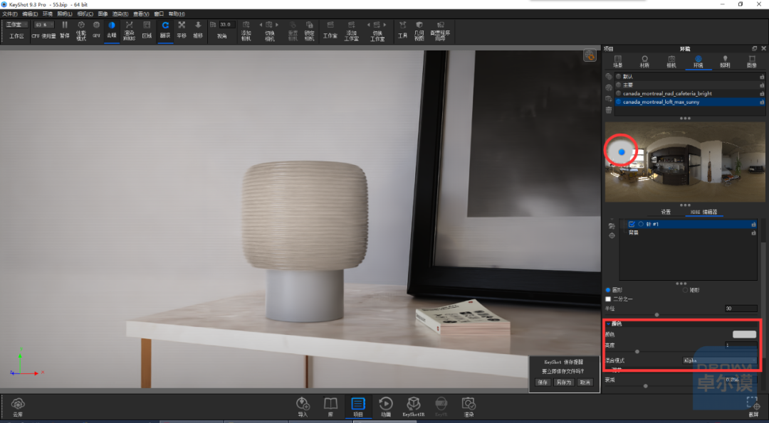Click Save As (另存为) in save reminder
This screenshot has width=769, height=423.
point(563,382)
